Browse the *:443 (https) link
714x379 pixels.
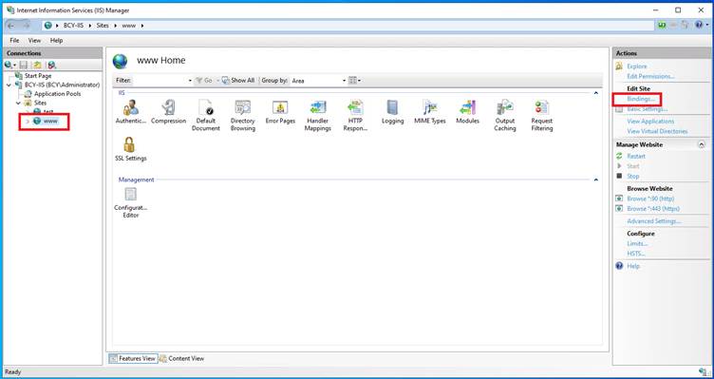click(x=653, y=209)
